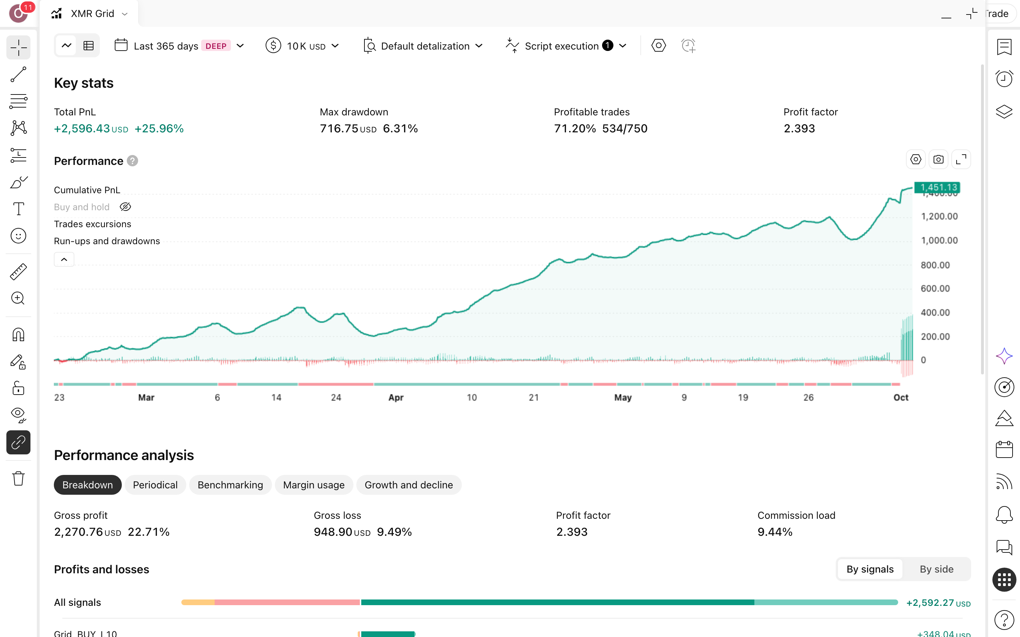Take a snapshot of the performance chart
The height and width of the screenshot is (637, 1020).
tap(938, 160)
